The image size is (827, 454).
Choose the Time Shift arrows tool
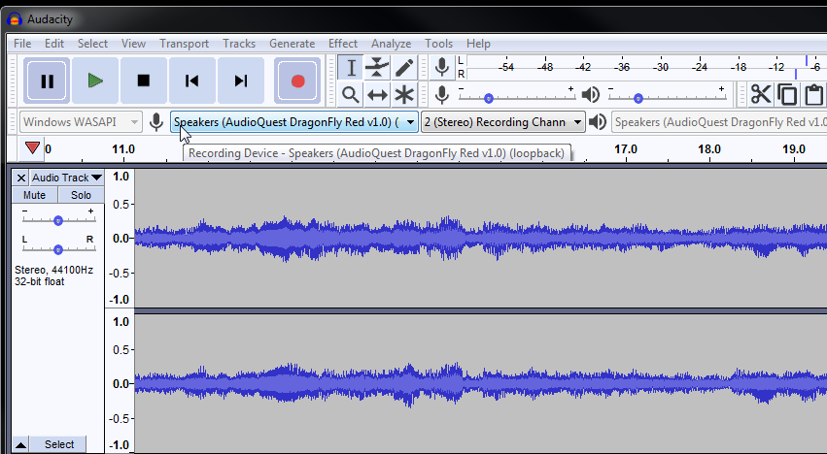point(377,95)
